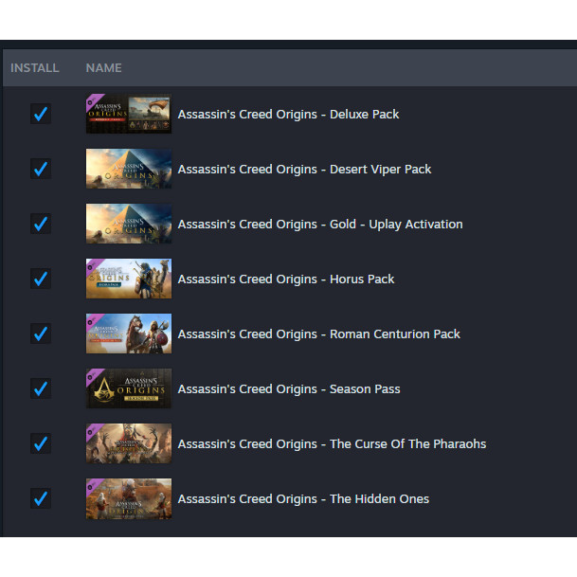
Task: Uncheck the Season Pass install box
Action: [41, 388]
